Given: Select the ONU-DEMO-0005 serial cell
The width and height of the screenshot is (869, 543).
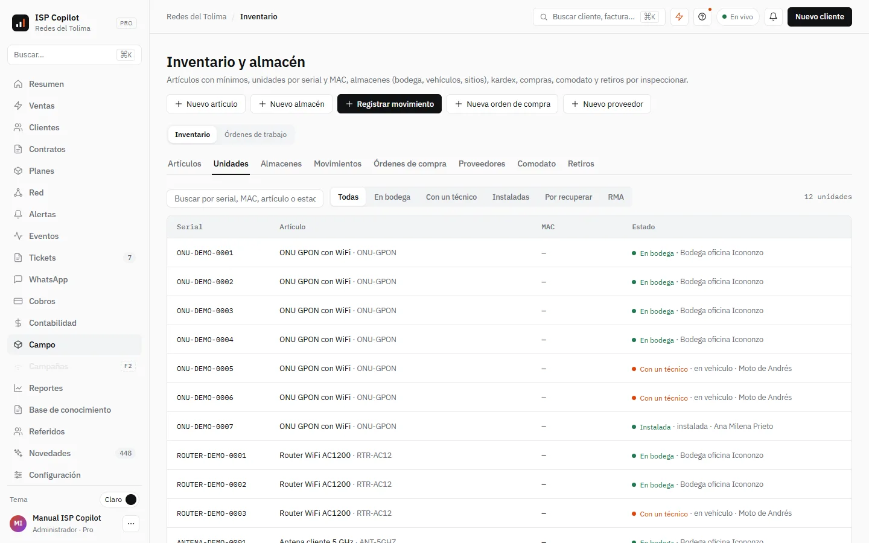Looking at the screenshot, I should point(205,369).
